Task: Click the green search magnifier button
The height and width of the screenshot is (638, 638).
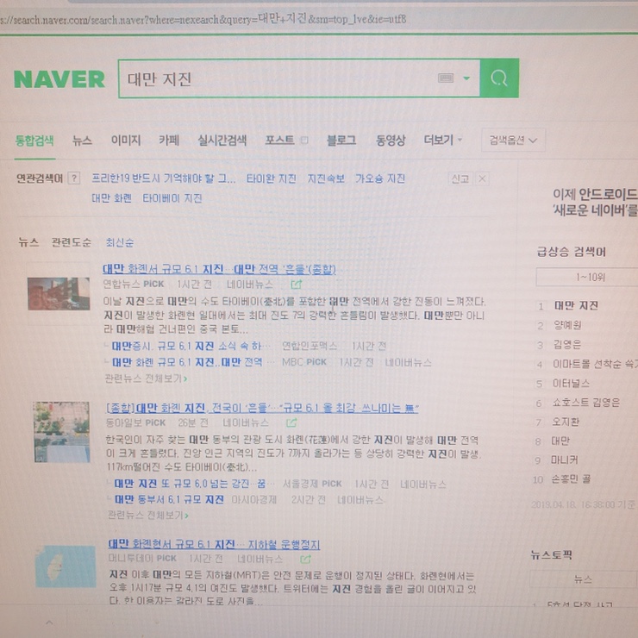Action: pyautogui.click(x=499, y=78)
